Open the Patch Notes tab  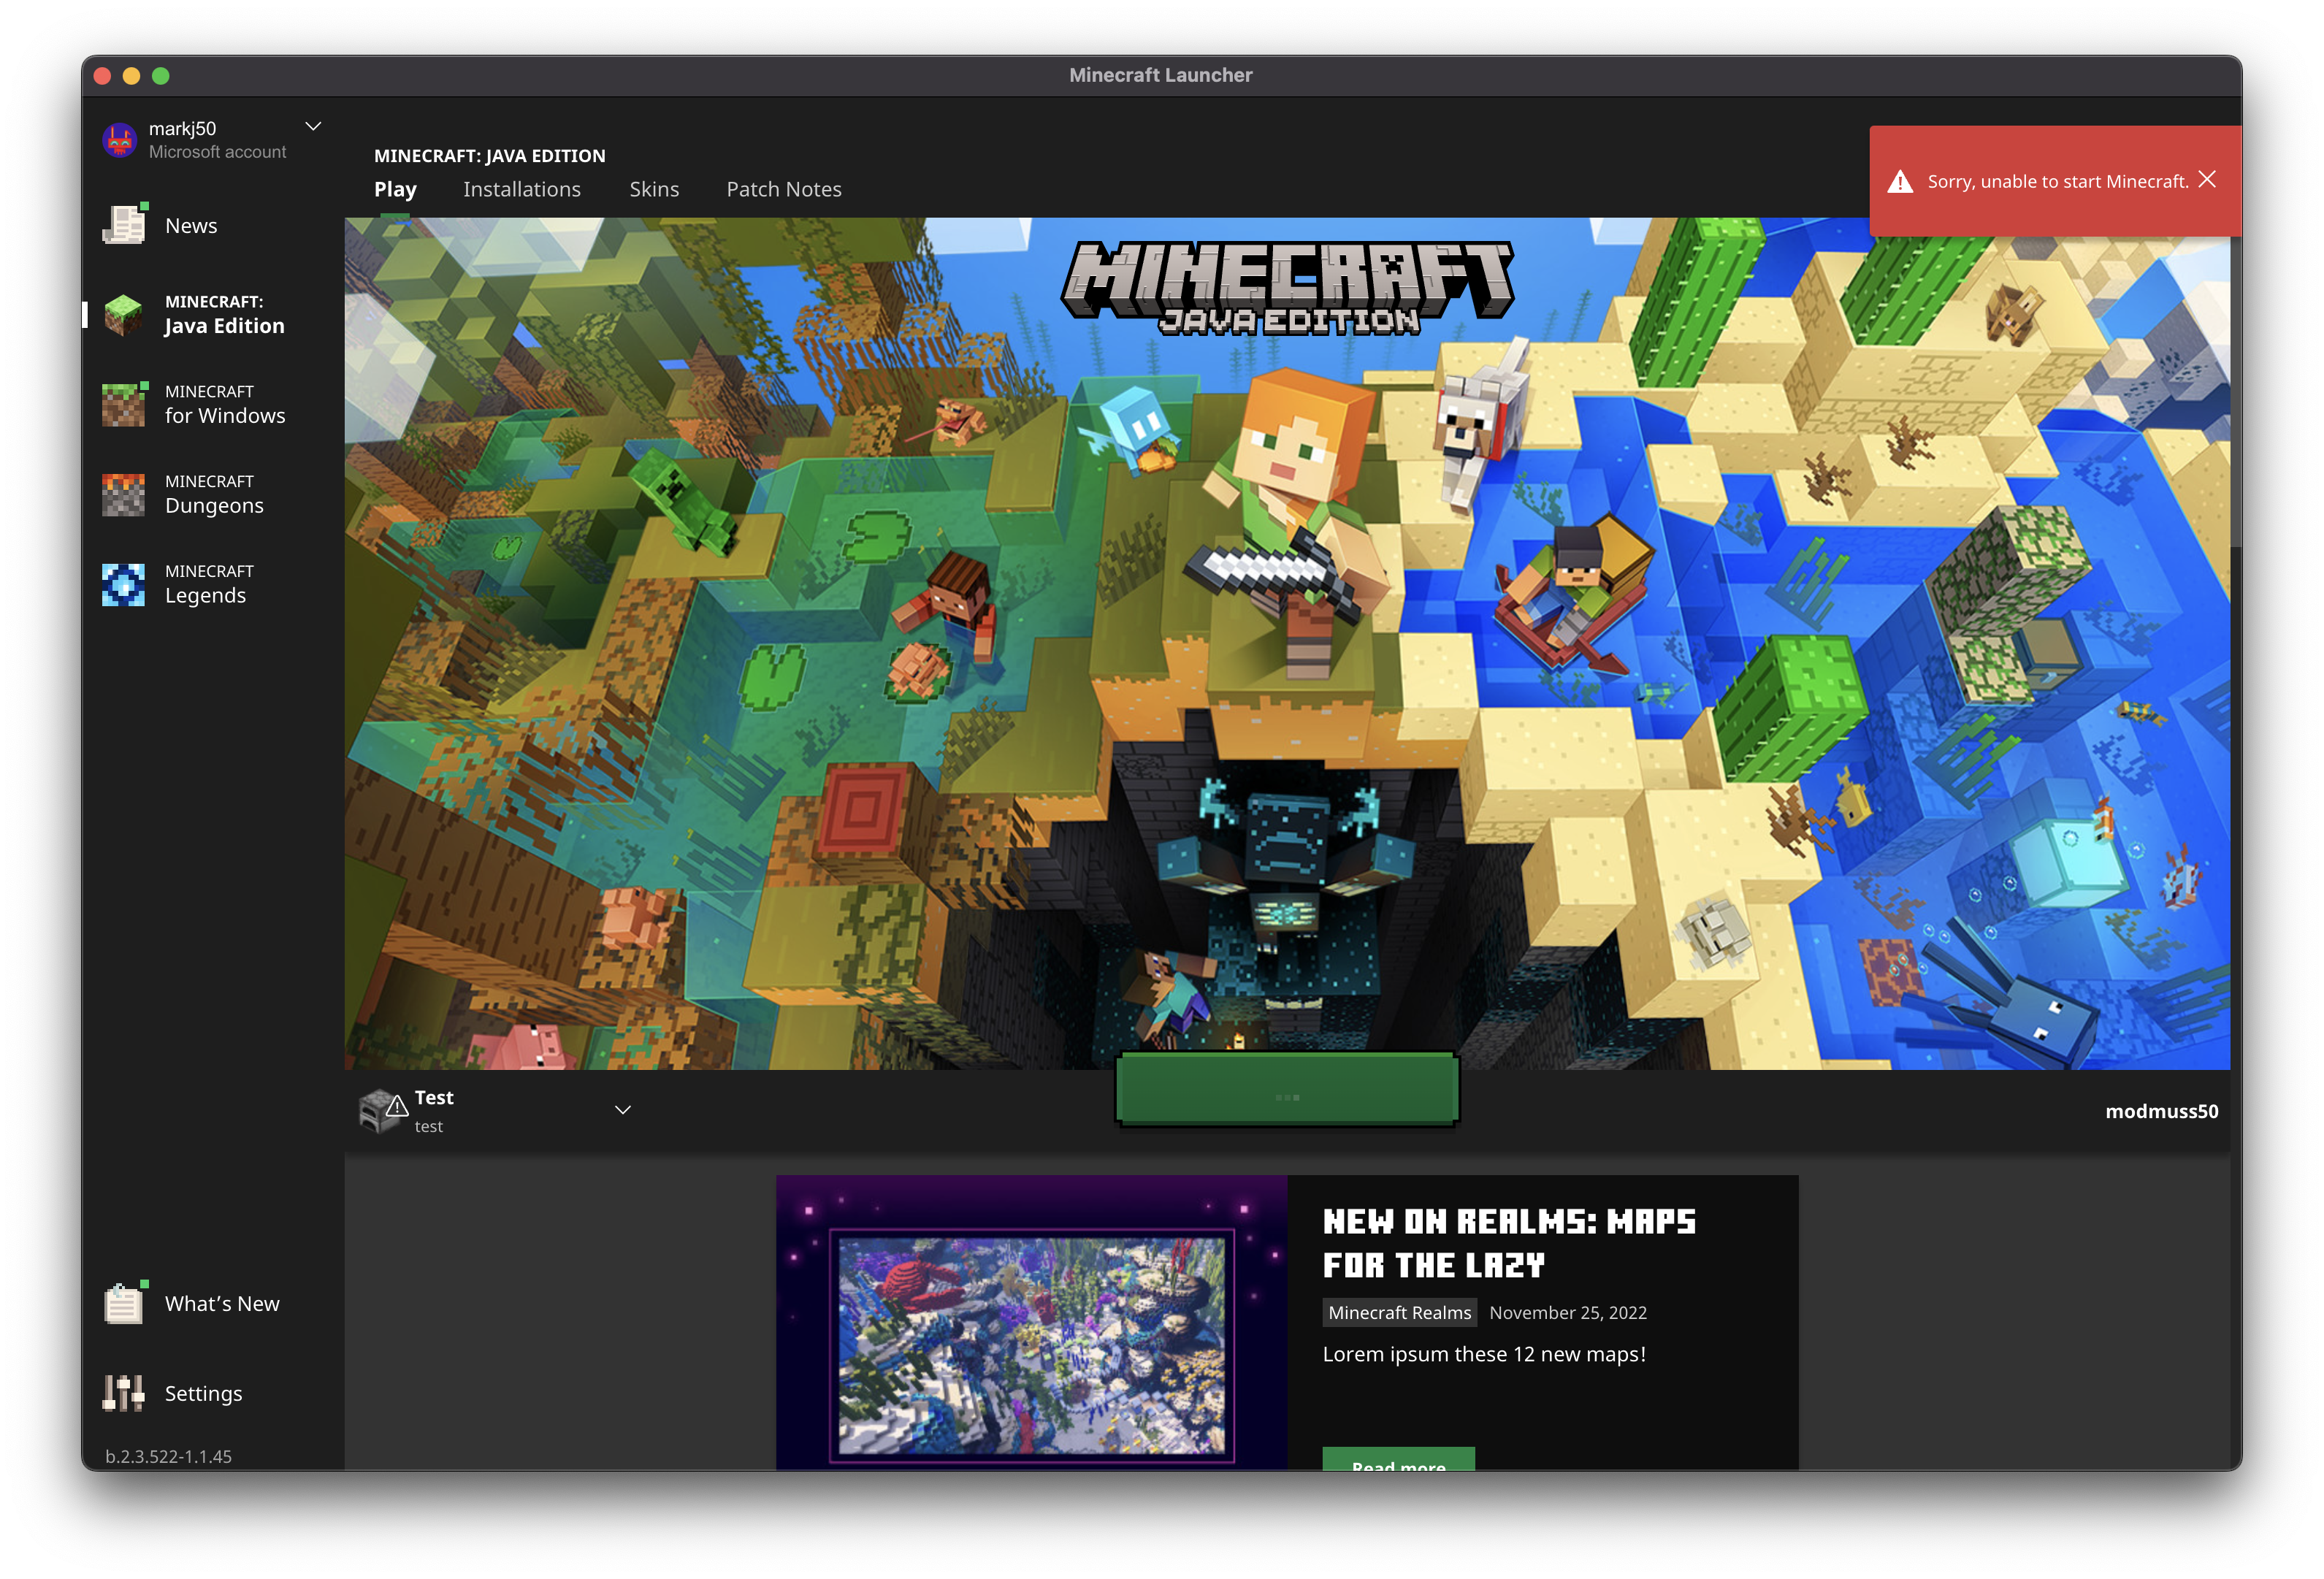[x=783, y=189]
